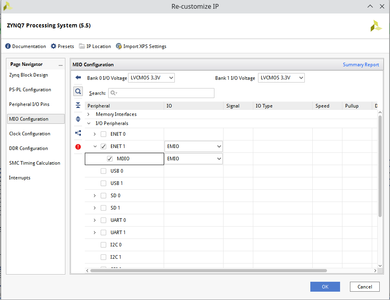Collapse I/O Peripherals group

tap(88, 123)
